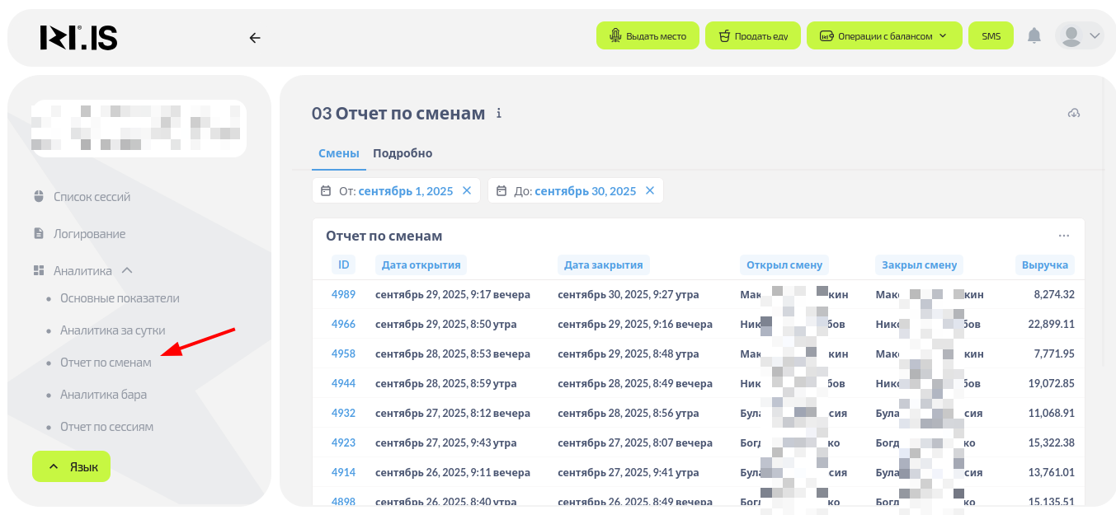Open 'Список сессий' in sidebar
1116x515 pixels.
pyautogui.click(x=92, y=197)
